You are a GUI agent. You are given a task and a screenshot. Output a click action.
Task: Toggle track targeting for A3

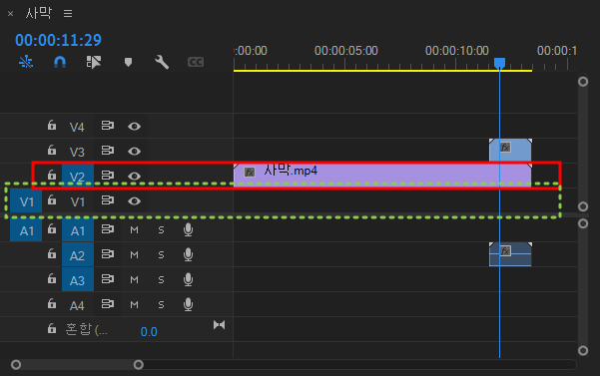coord(77,280)
